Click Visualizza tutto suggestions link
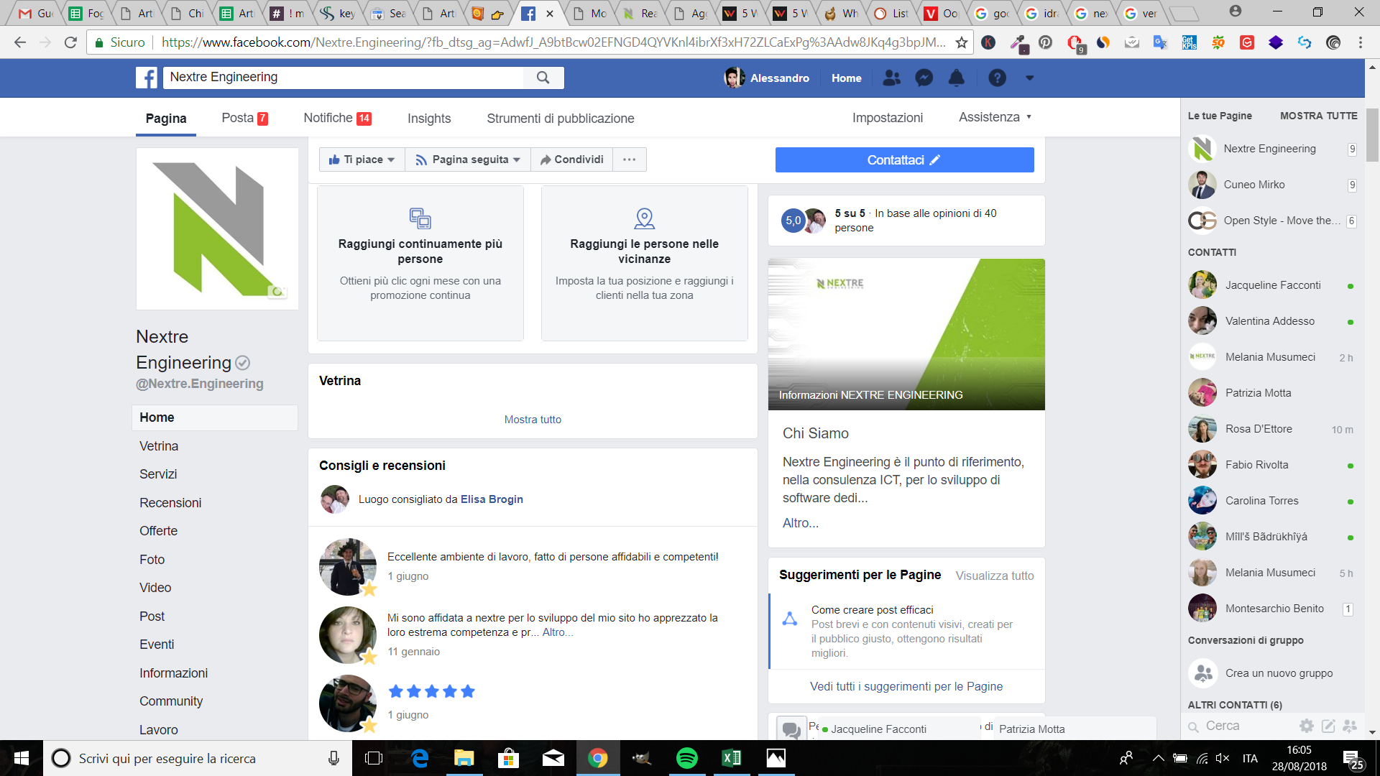 point(995,576)
